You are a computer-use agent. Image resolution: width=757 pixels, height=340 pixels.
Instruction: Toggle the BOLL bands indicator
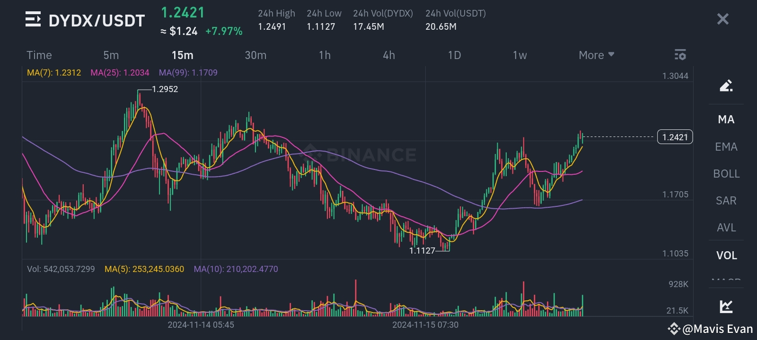pos(725,174)
